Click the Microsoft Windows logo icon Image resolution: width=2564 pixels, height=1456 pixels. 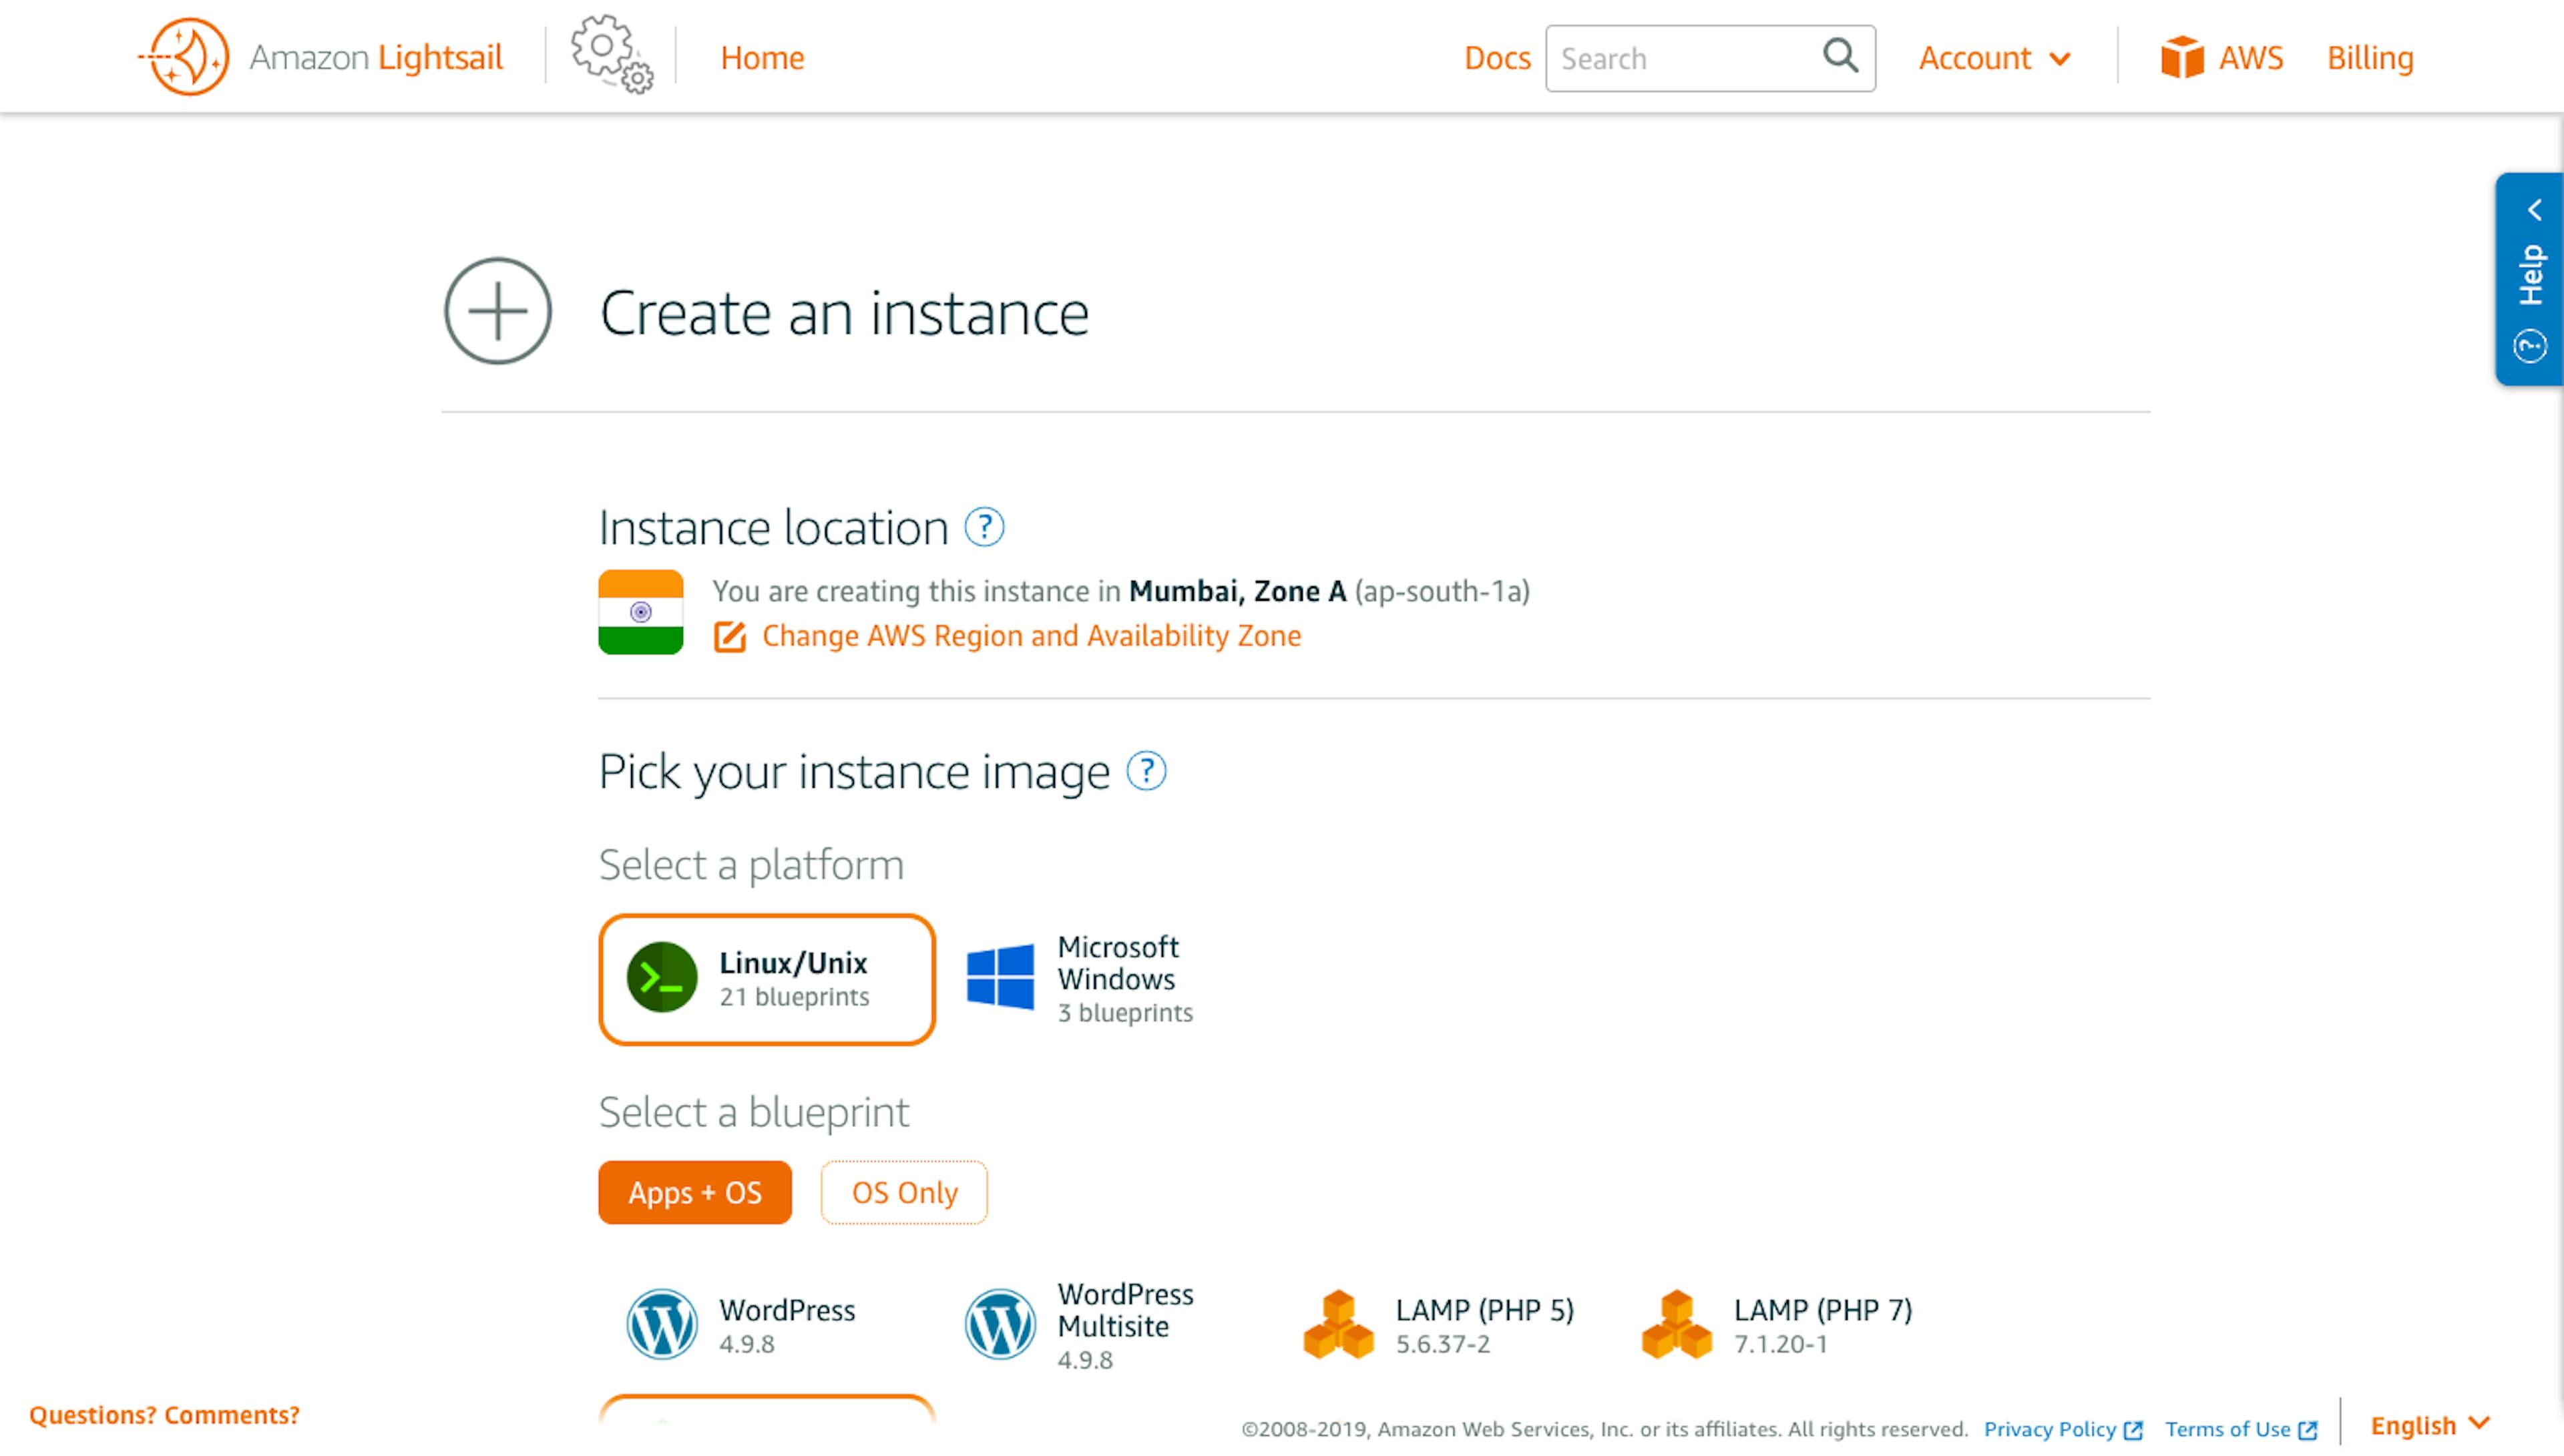(x=1000, y=978)
